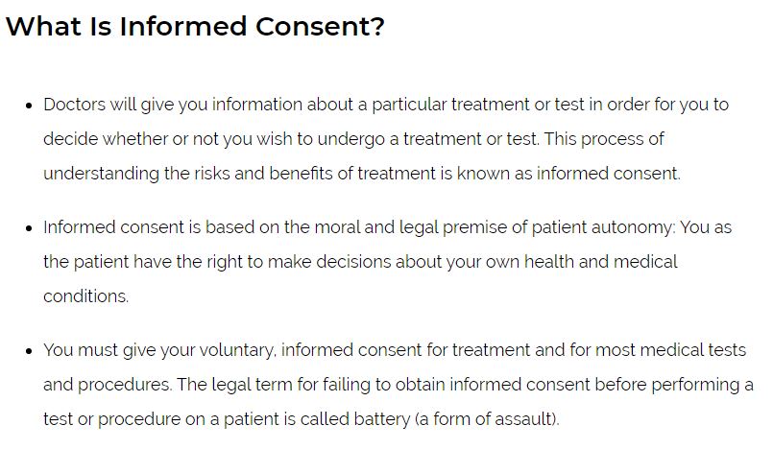Click the bullet marker before "Informed consent is based"

pos(29,228)
